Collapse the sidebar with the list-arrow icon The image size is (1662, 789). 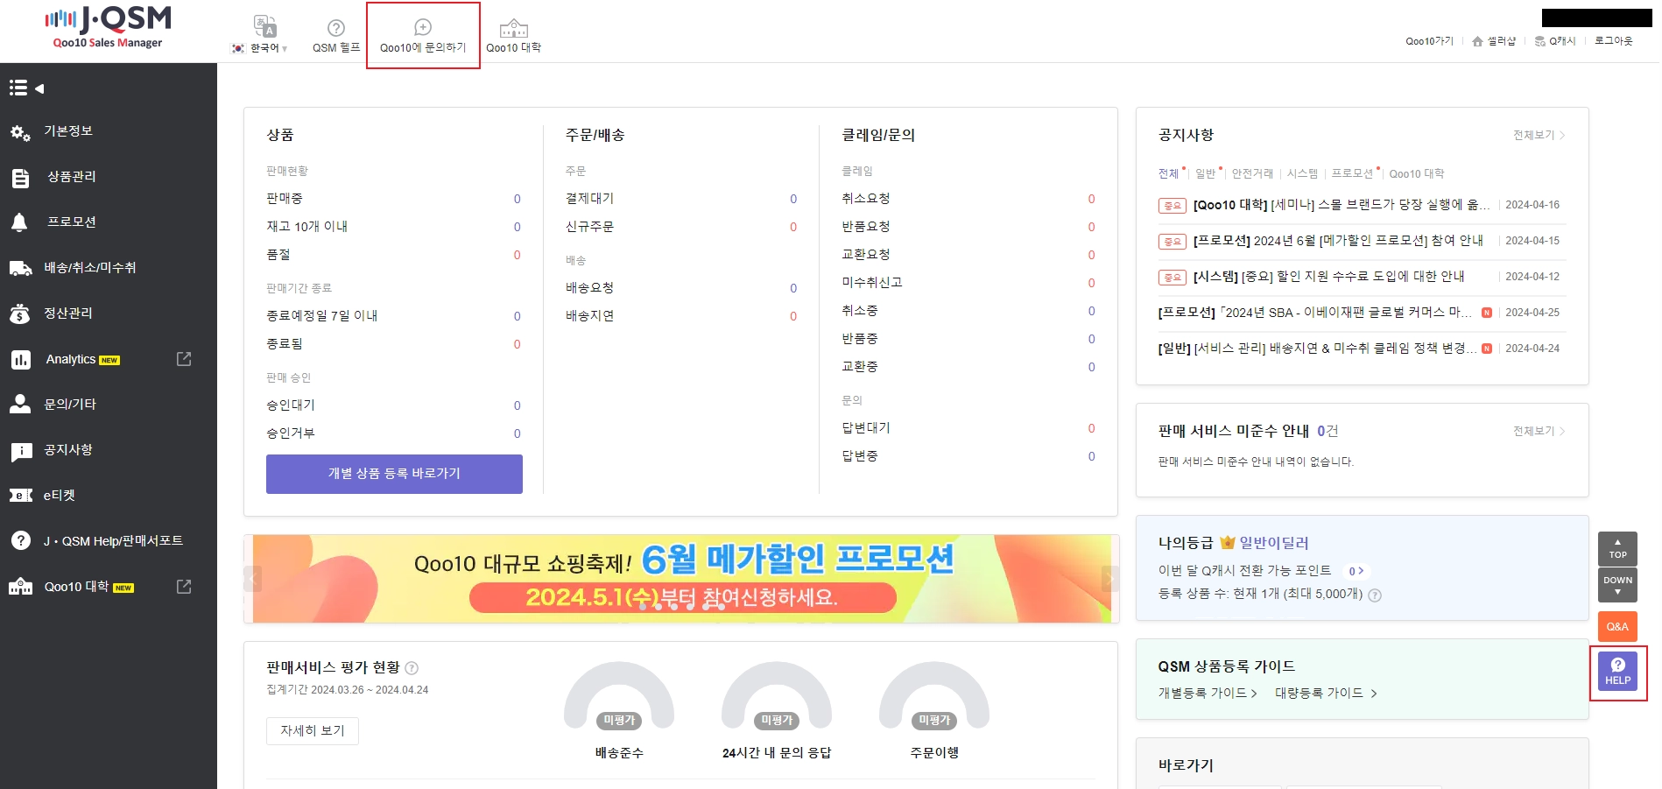pyautogui.click(x=26, y=88)
